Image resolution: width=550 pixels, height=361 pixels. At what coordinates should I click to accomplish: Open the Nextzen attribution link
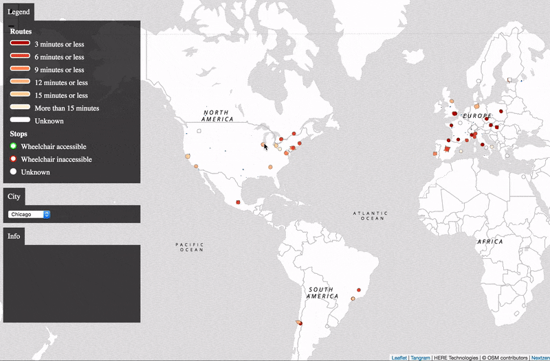(540, 358)
